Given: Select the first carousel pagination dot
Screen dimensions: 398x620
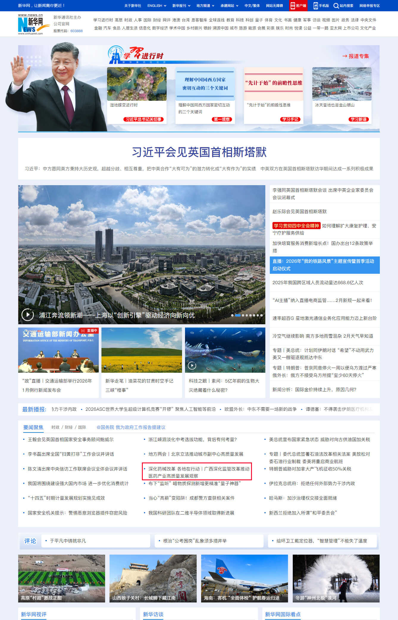Looking at the screenshot, I should click(232, 315).
